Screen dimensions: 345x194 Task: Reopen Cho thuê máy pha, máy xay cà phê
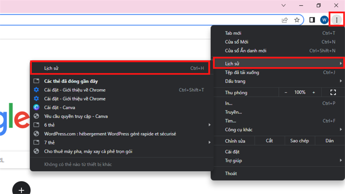(122, 151)
